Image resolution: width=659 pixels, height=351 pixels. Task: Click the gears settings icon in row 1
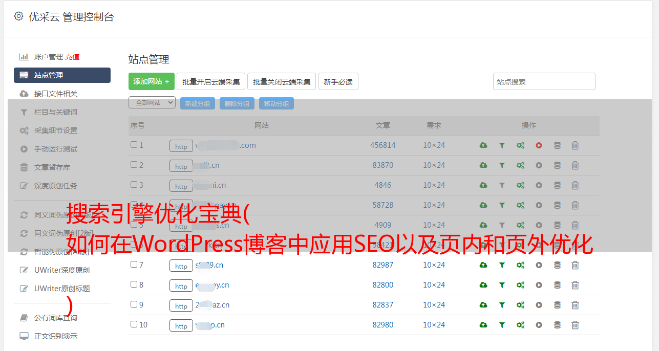[x=520, y=145]
